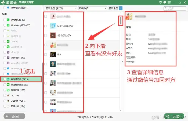Viewport: 188px width, 121px height.
Task: Click the sidebar scroll-up arrow
Action: 42,6
